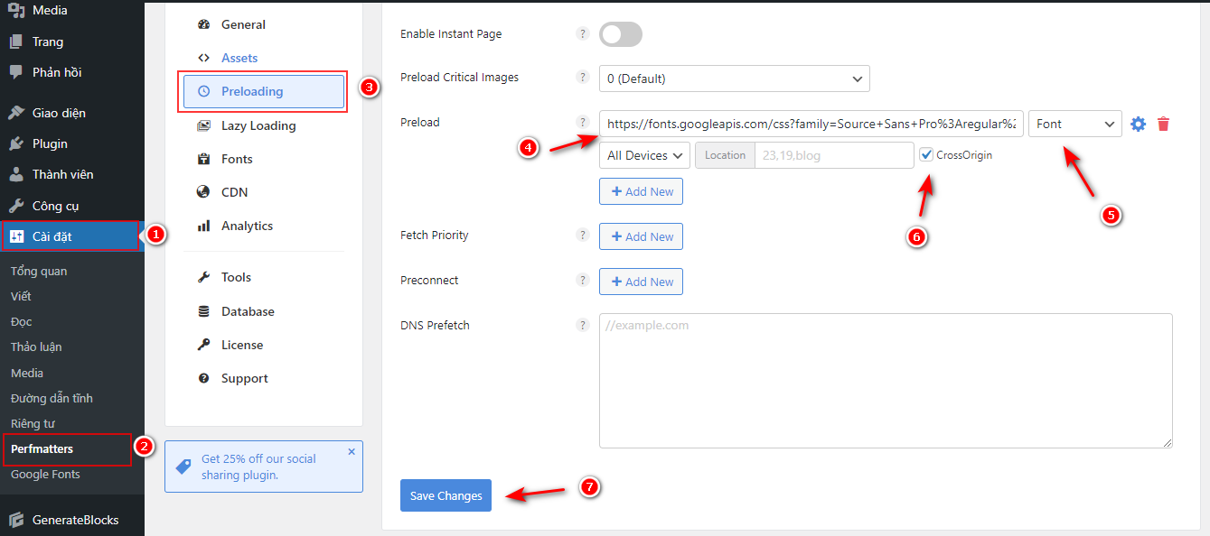The width and height of the screenshot is (1210, 536).
Task: Add New preconnect entry
Action: 641,281
